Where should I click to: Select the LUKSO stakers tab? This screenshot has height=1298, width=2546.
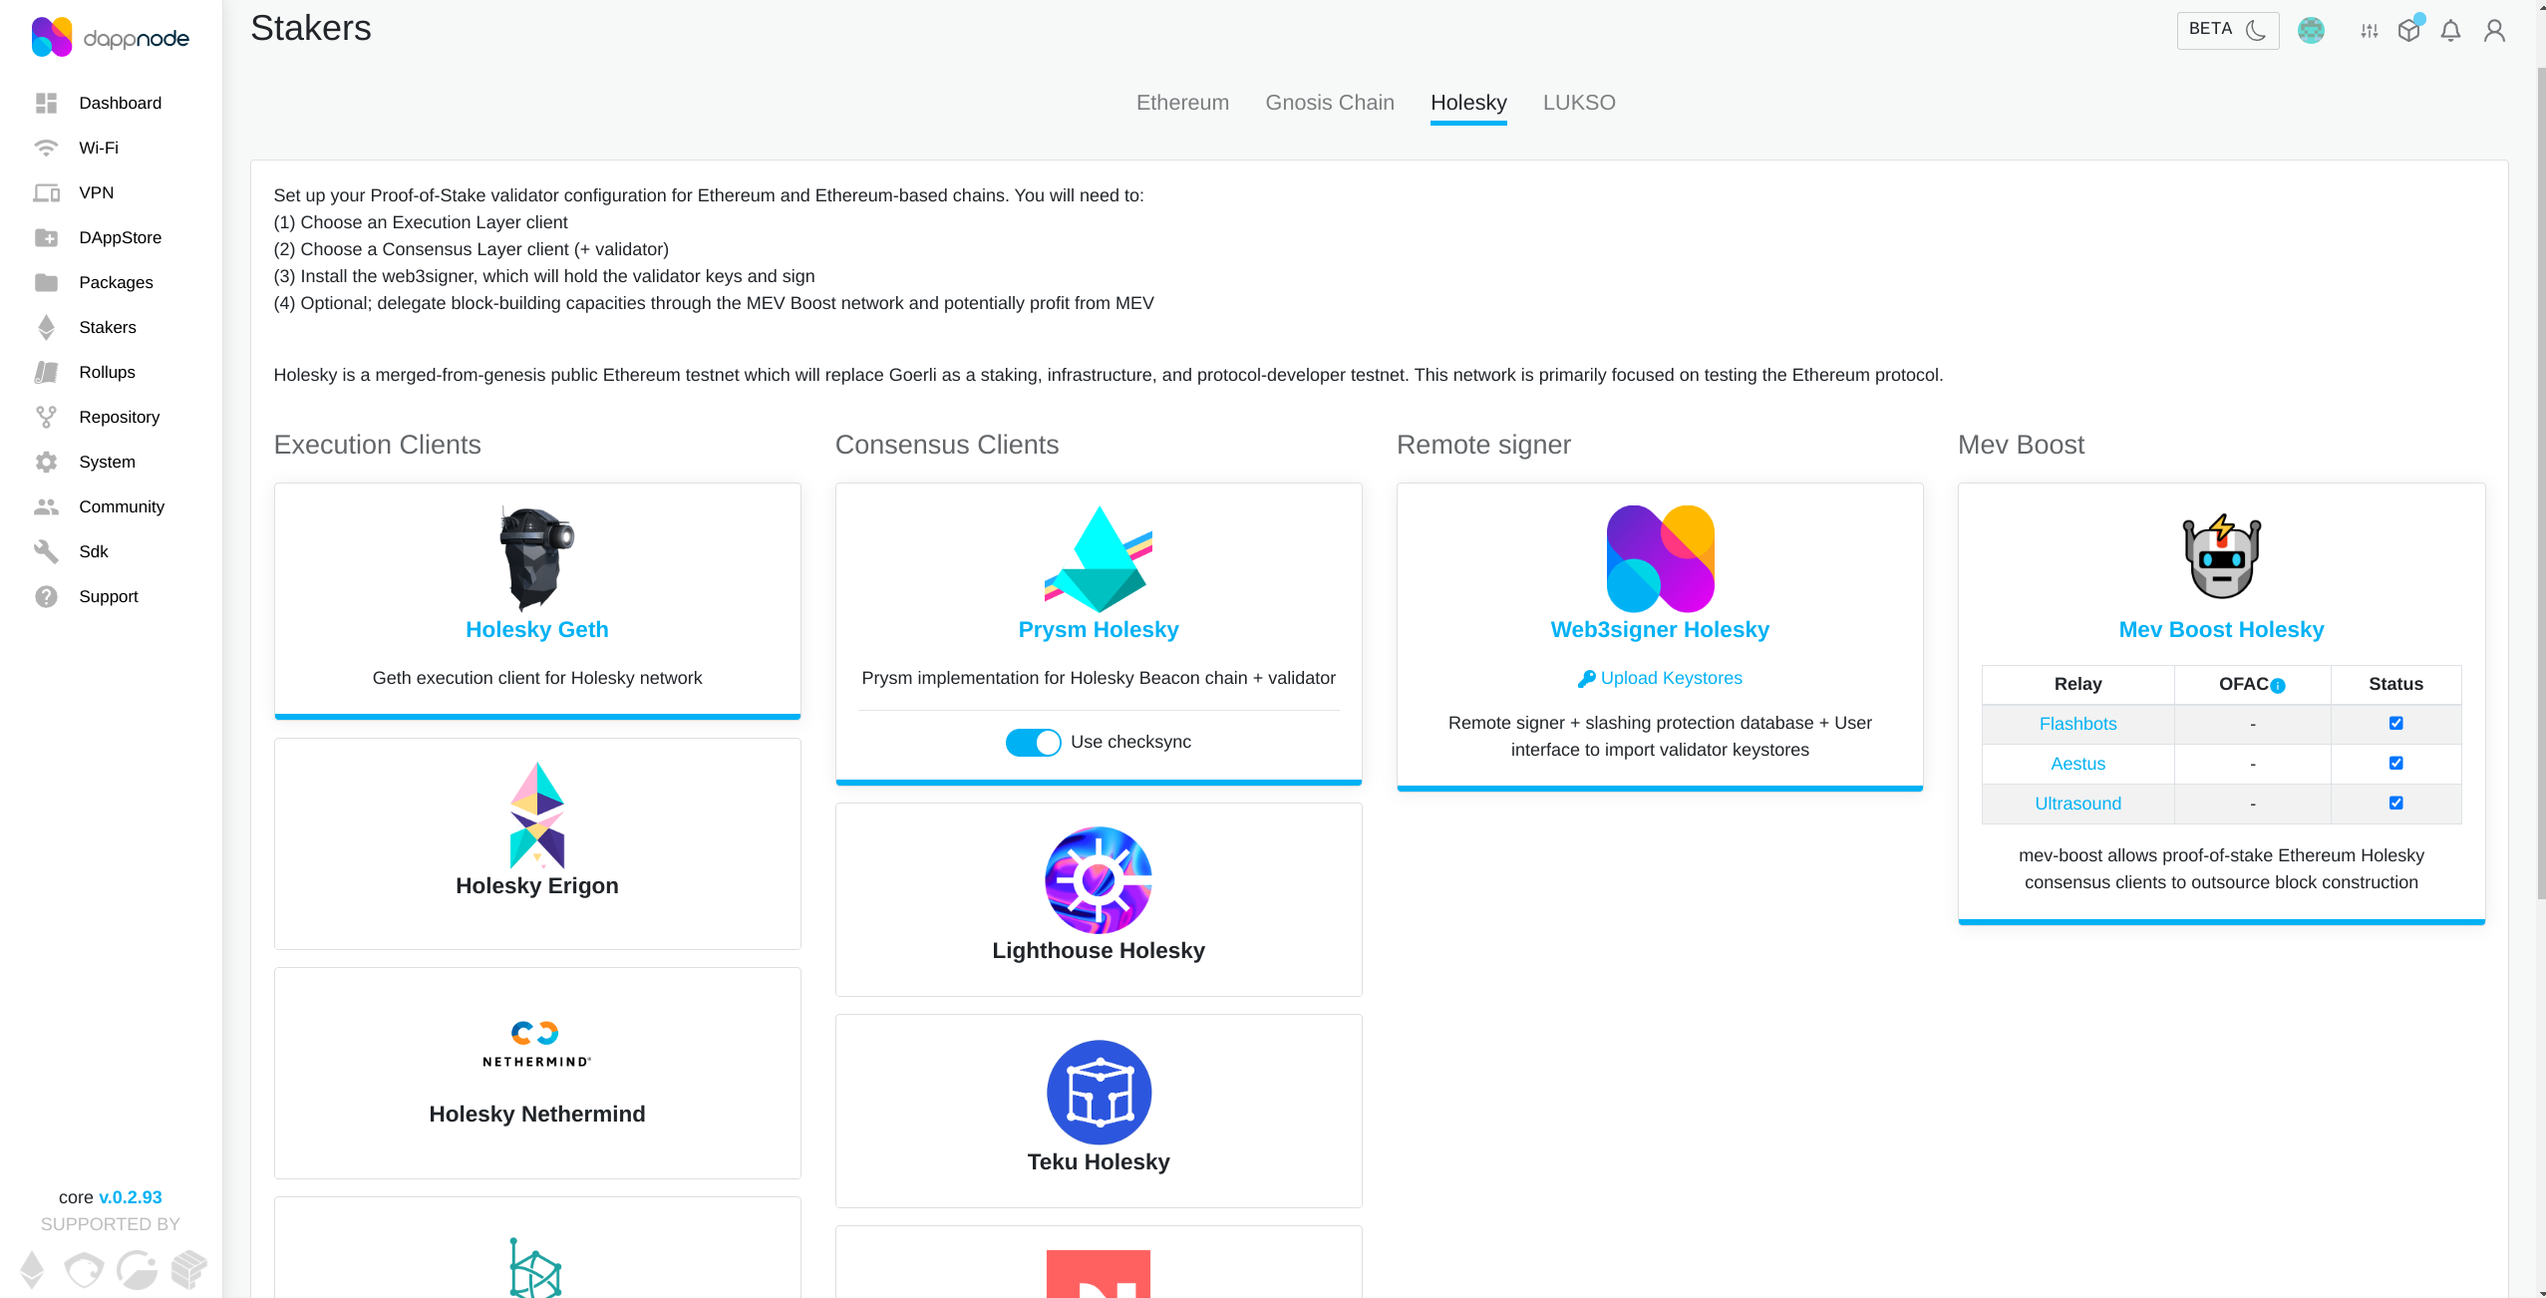(1578, 103)
